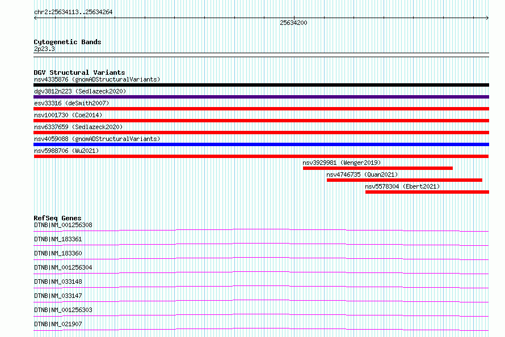Click the magenta intron line of NM_033148

pyautogui.click(x=261, y=286)
